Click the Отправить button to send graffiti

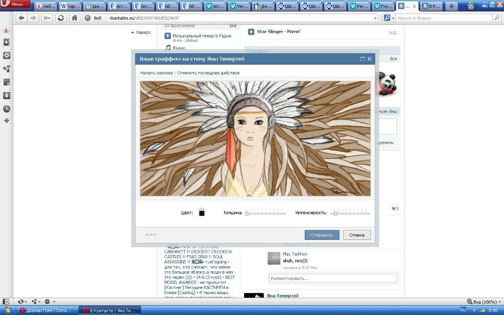pyautogui.click(x=322, y=235)
